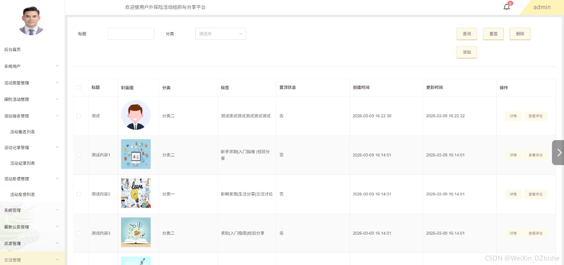Viewport: 564px width, 265px height.
Task: Click the 测试内容1 row cover image
Action: [136, 154]
